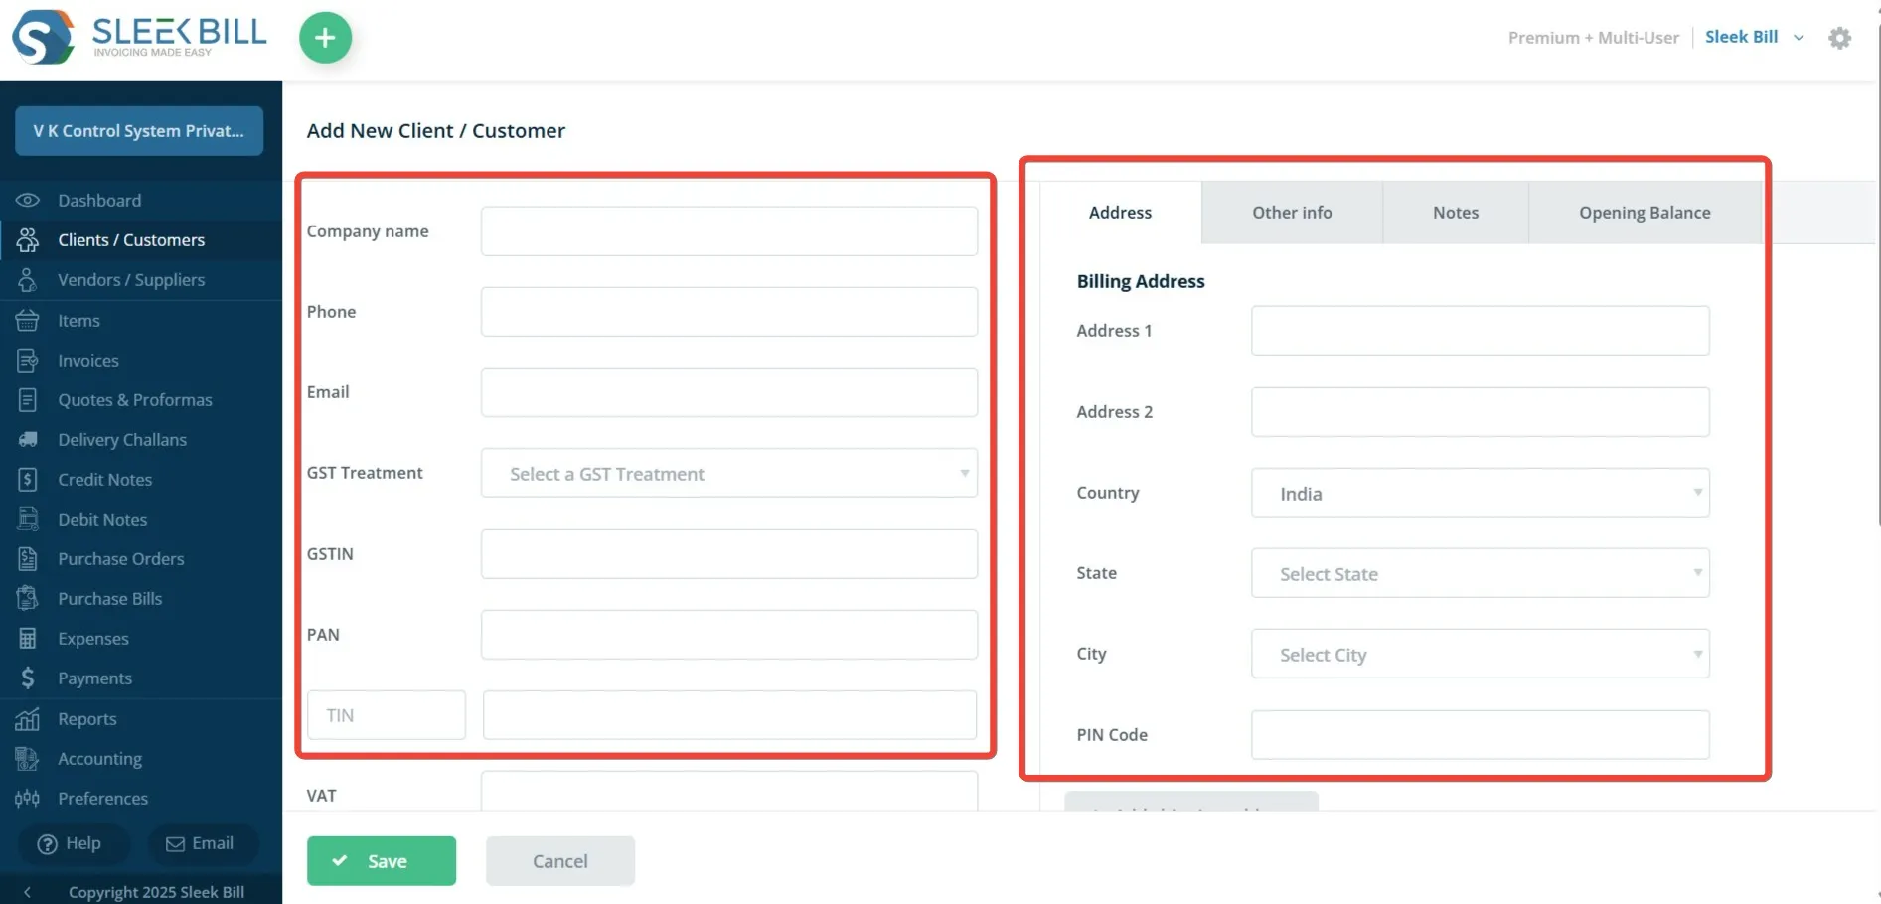
Task: Click the Sleek Bill account link
Action: (1741, 37)
